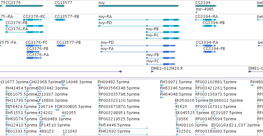263x136 pixels.
Task: Select transcript nvy-RB
Action: point(163,32)
